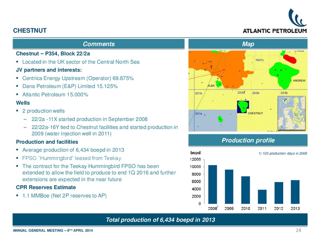This screenshot has width=320, height=240.
Task: Click the red field on map
Action: [x=290, y=59]
